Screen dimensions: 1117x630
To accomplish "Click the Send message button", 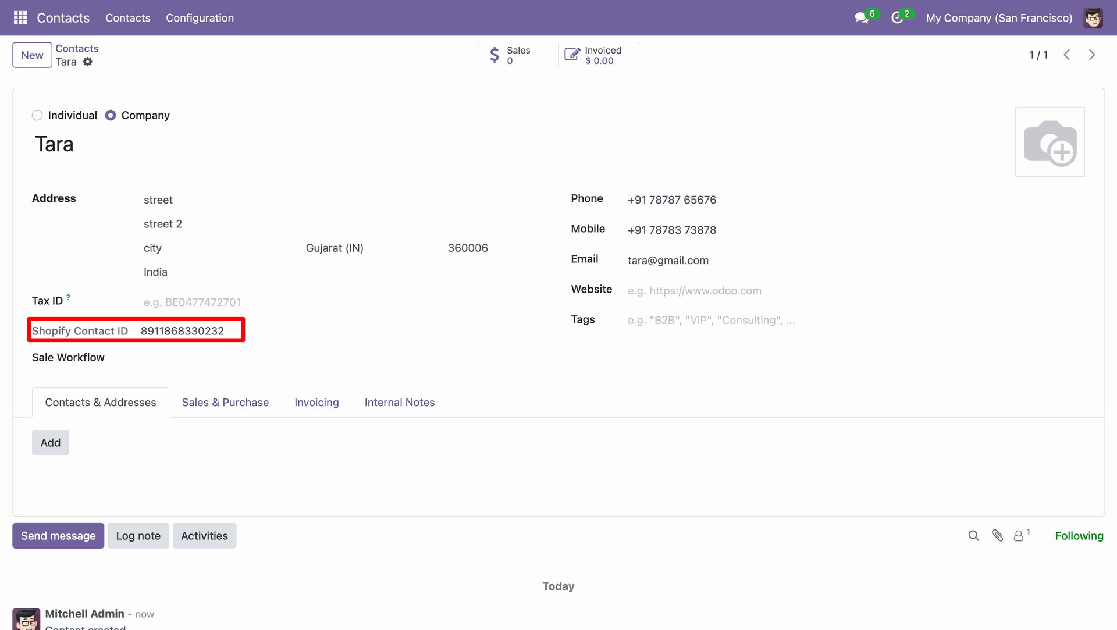I will [x=58, y=536].
